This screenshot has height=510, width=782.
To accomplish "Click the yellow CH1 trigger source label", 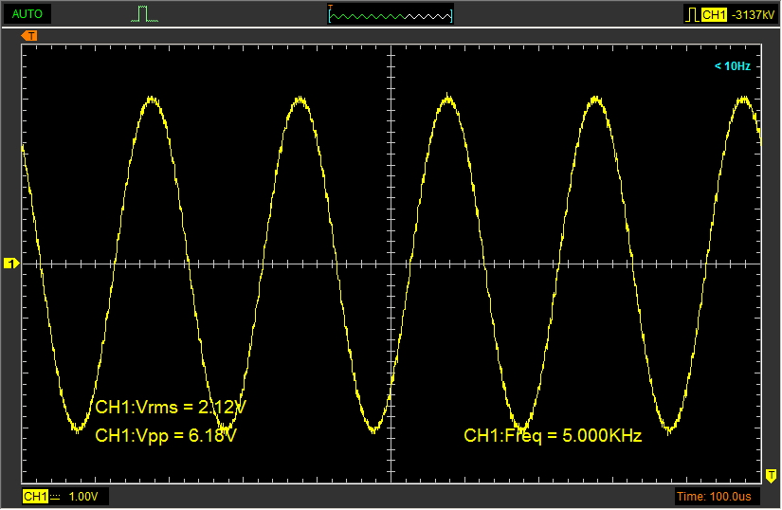I will pyautogui.click(x=714, y=15).
